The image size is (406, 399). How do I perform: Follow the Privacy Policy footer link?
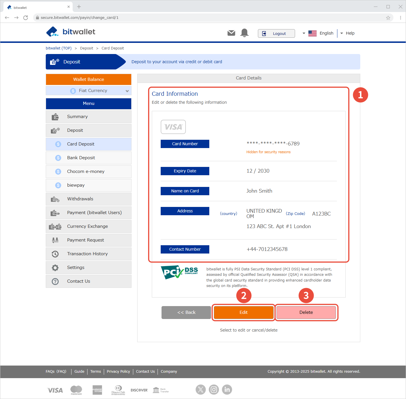pos(118,372)
